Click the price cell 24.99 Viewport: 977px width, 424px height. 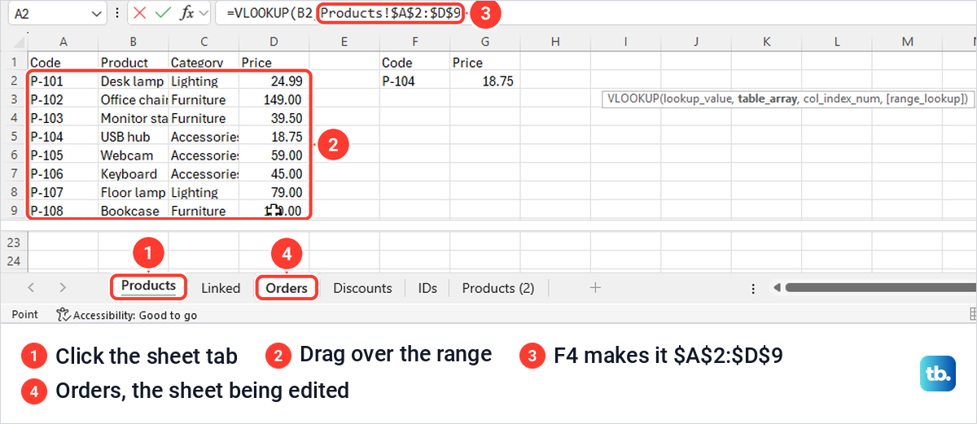[x=274, y=81]
